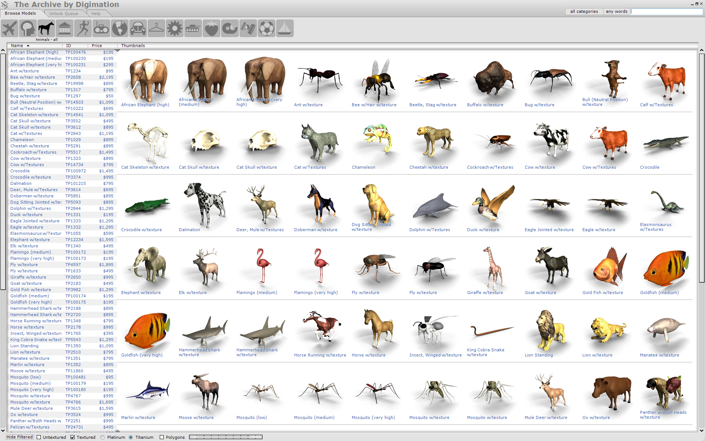Viewport: 705px width, 441px height.
Task: Click the name list scroll up arrow
Action: [x=3, y=50]
